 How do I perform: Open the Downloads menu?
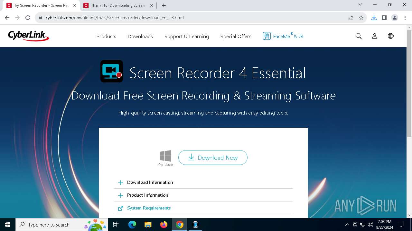pos(140,37)
